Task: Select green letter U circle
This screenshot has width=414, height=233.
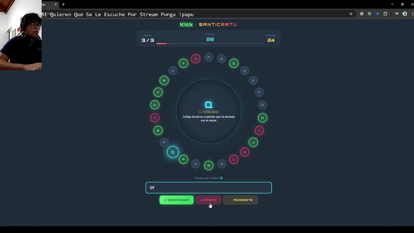Action: pos(155,105)
